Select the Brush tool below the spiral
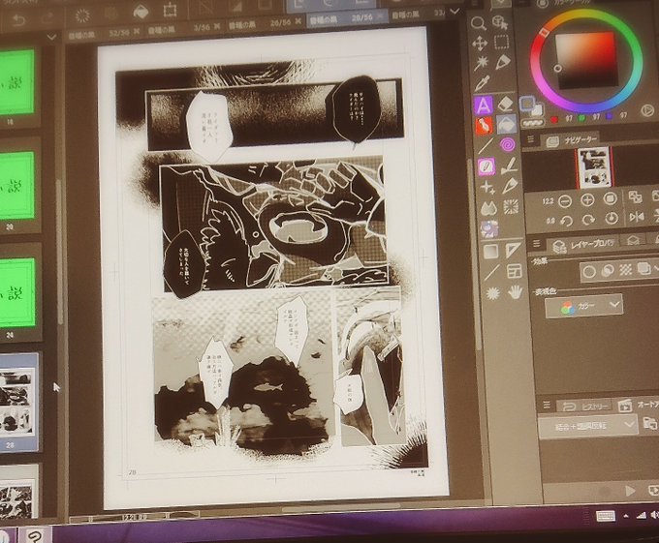Viewport: 659px width, 543px height. click(509, 166)
